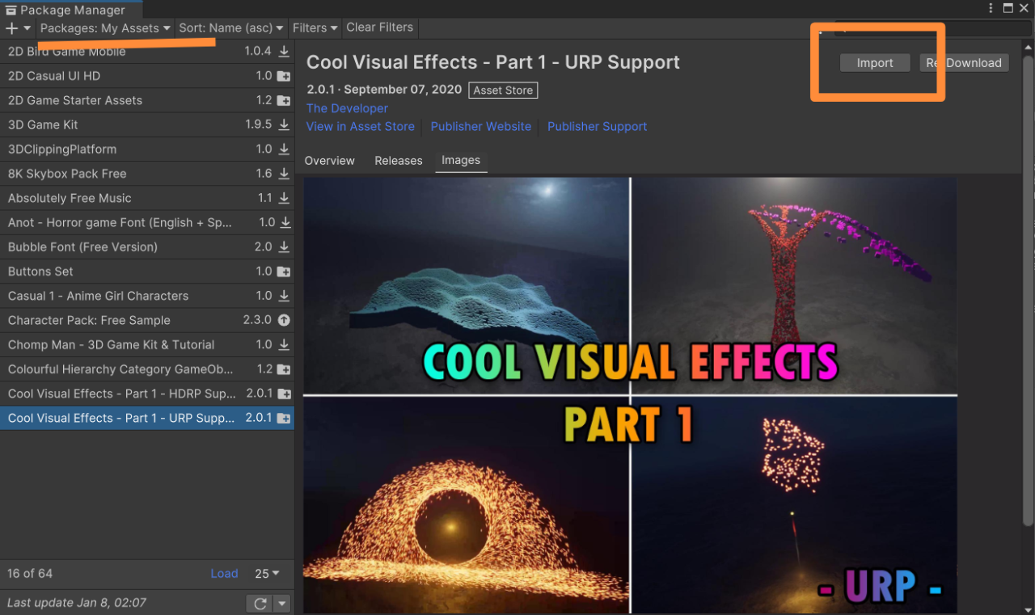Open the 25 items per page dropdown

[267, 574]
